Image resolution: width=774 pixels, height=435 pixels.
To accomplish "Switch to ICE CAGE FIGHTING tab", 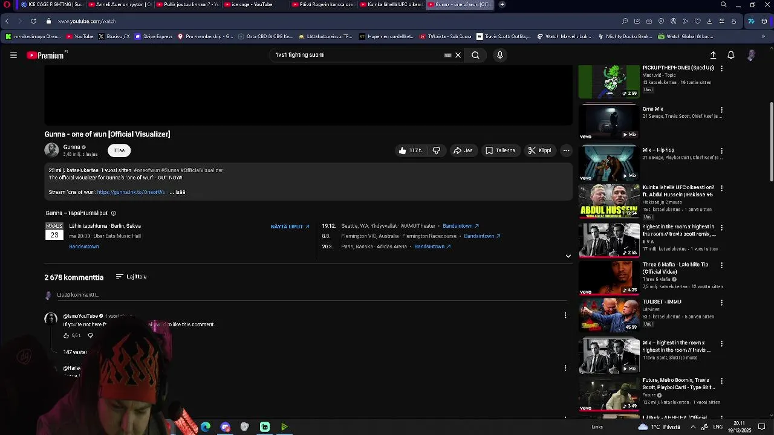I will (52, 5).
